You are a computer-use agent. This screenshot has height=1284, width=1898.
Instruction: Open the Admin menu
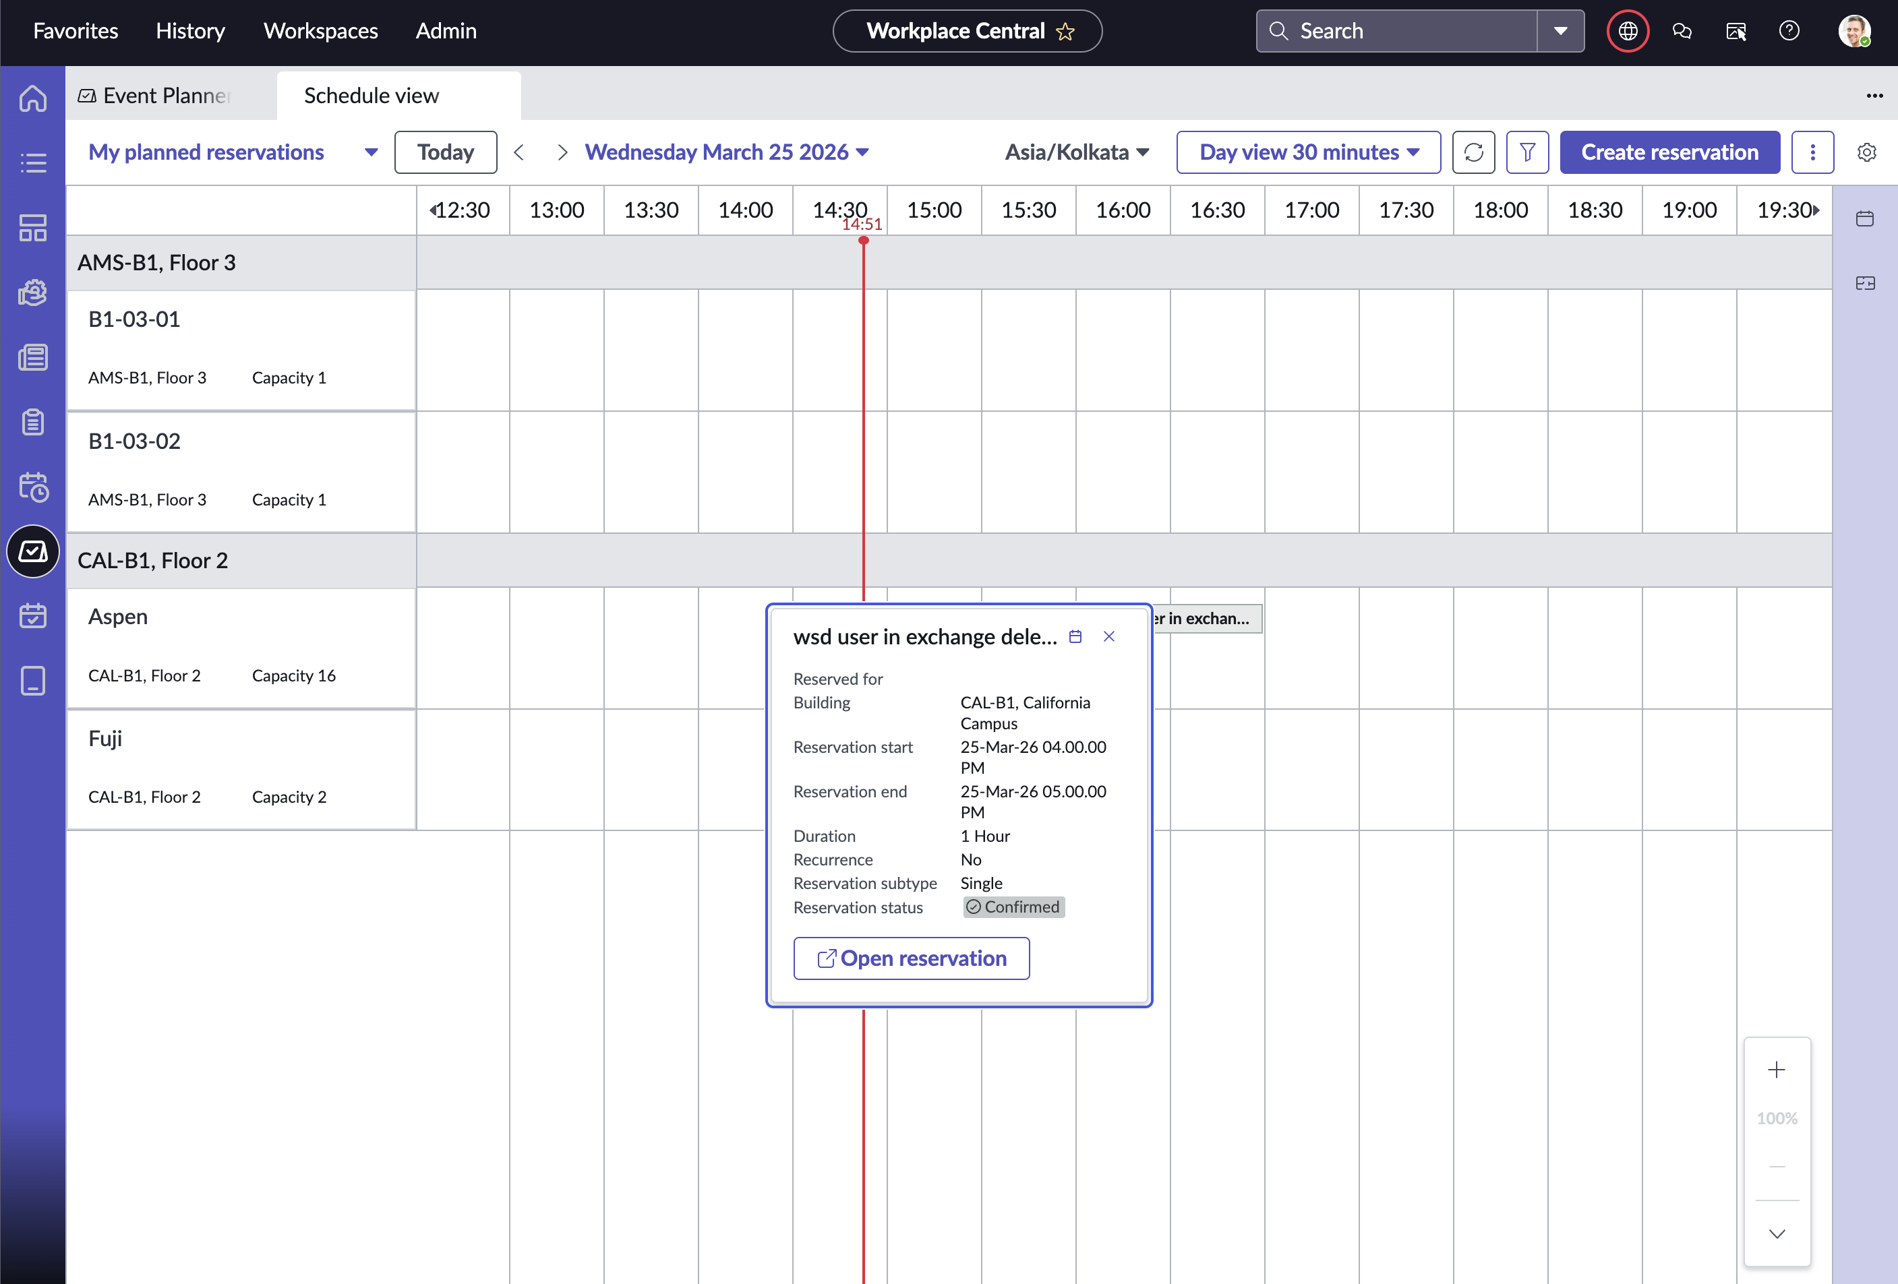(x=446, y=31)
